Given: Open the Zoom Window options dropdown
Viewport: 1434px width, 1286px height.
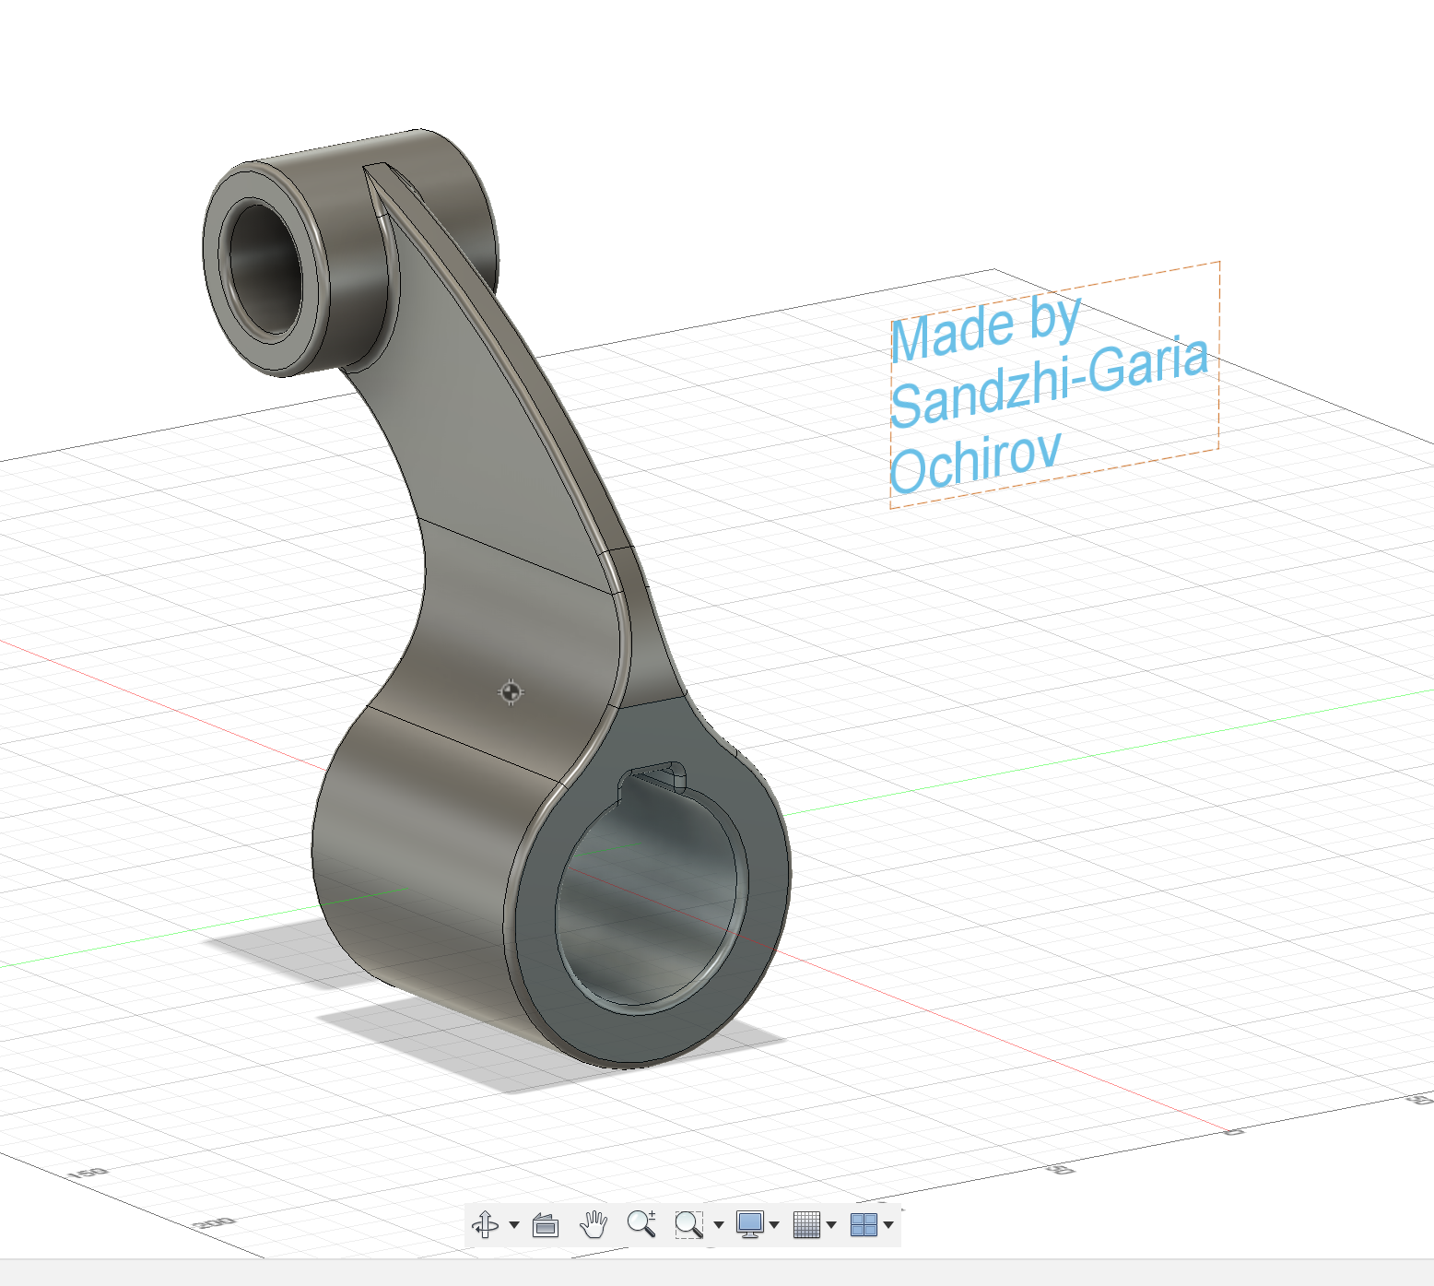Looking at the screenshot, I should click(x=719, y=1225).
